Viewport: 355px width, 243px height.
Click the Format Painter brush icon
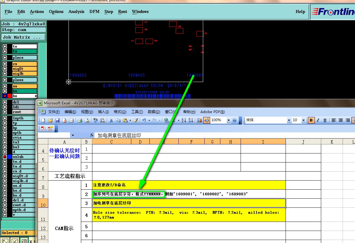pos(136,120)
